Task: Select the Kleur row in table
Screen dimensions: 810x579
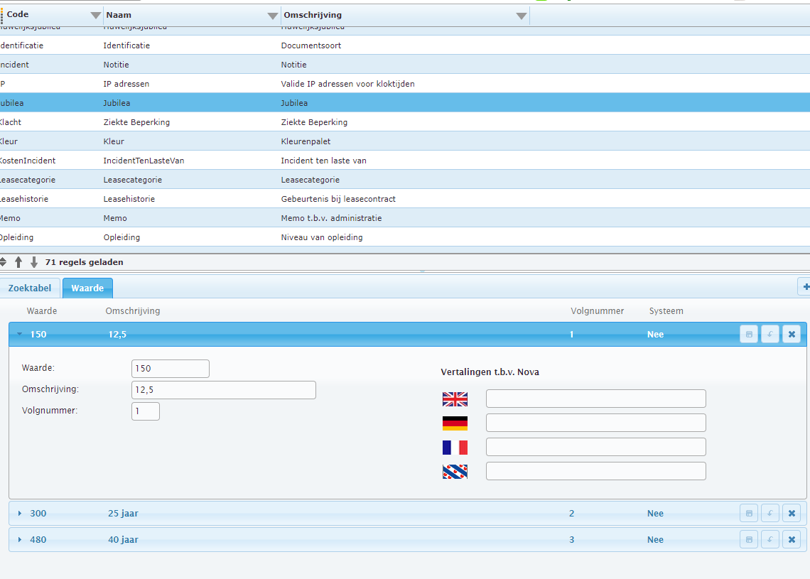Action: (405, 141)
